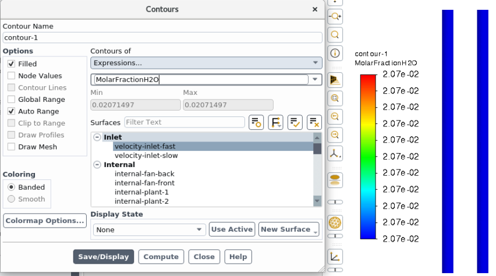The image size is (496, 276).
Task: Select the Banded coloring radio button
Action: pyautogui.click(x=12, y=187)
